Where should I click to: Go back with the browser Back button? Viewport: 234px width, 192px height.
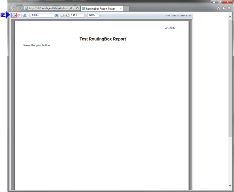pyautogui.click(x=13, y=8)
